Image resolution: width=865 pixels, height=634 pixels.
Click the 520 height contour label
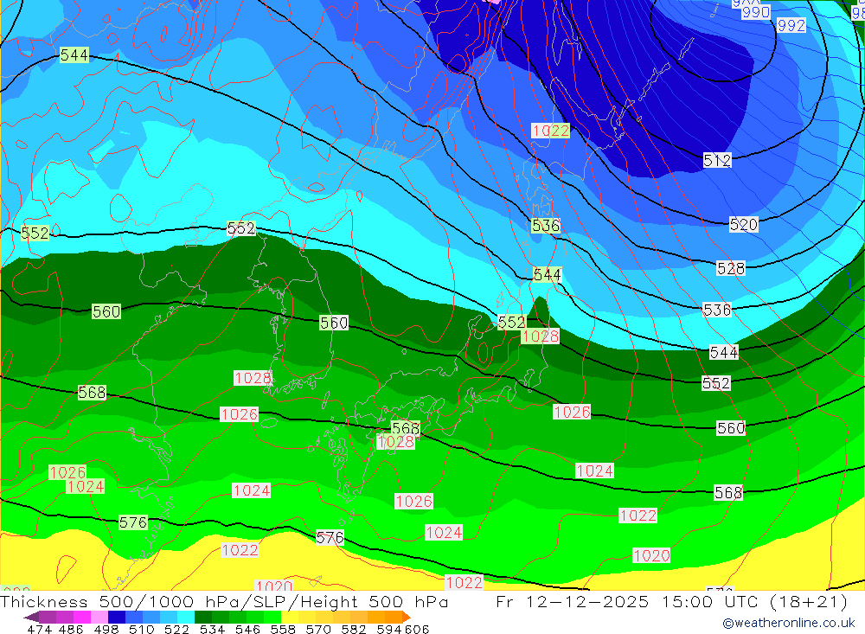[x=744, y=225]
